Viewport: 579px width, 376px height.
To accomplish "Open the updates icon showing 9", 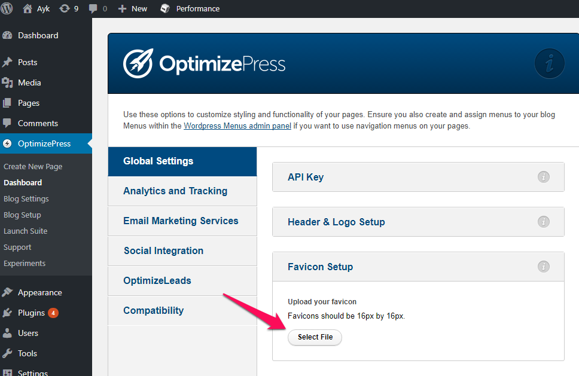I will tap(69, 8).
